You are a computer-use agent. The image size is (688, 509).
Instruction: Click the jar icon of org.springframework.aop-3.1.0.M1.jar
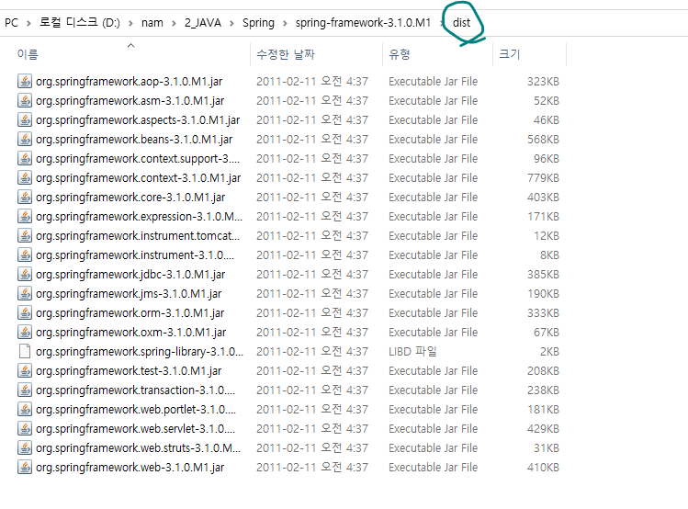coord(25,81)
